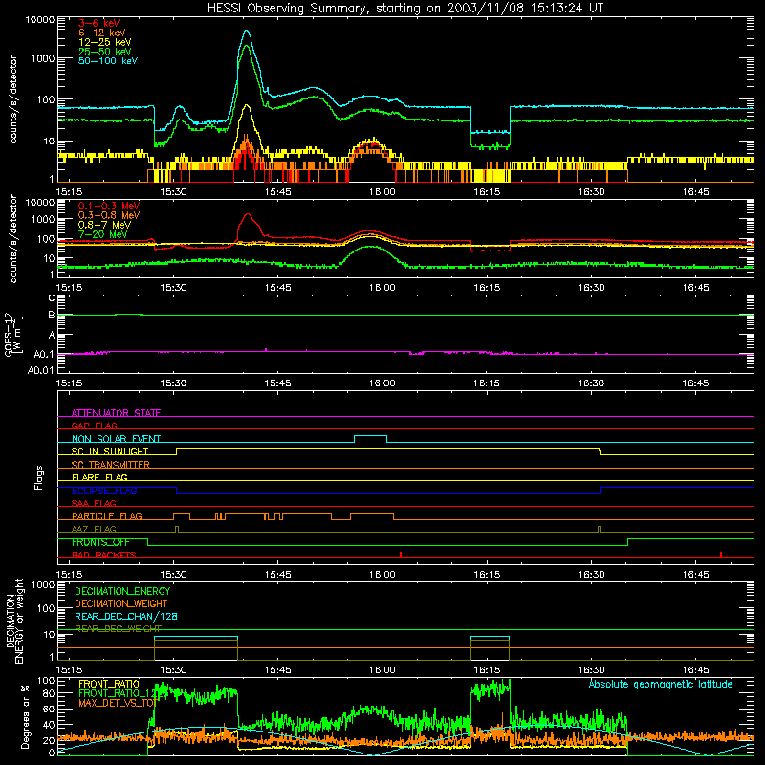Click the 'FRONT_RATIO' legend label

[x=109, y=684]
